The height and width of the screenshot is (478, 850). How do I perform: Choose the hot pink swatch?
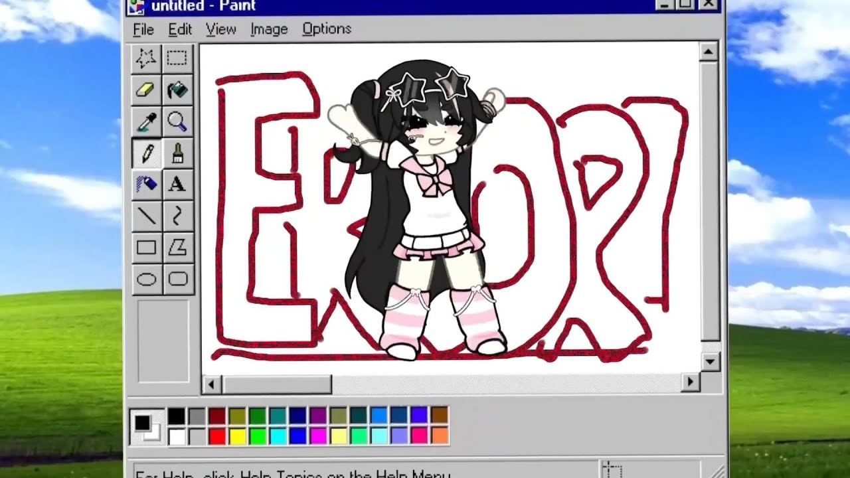(x=419, y=436)
